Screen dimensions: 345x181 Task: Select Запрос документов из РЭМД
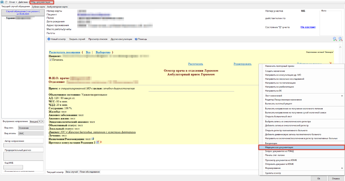tap(302, 151)
